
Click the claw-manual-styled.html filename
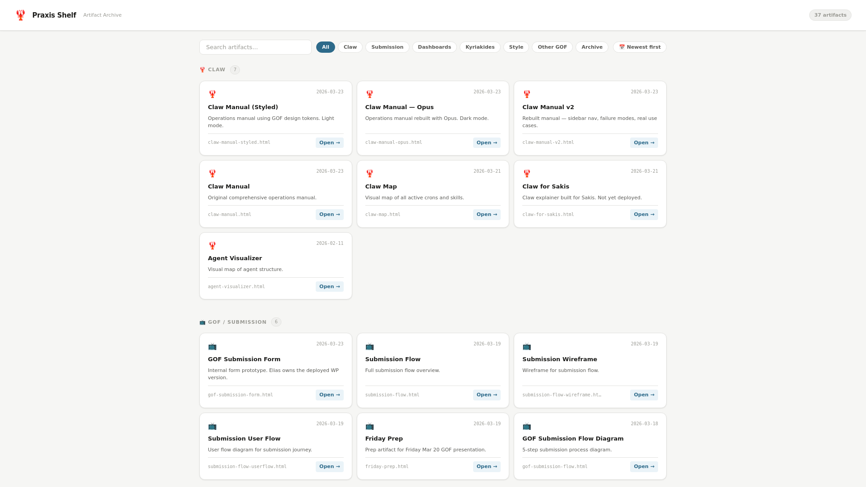239,142
